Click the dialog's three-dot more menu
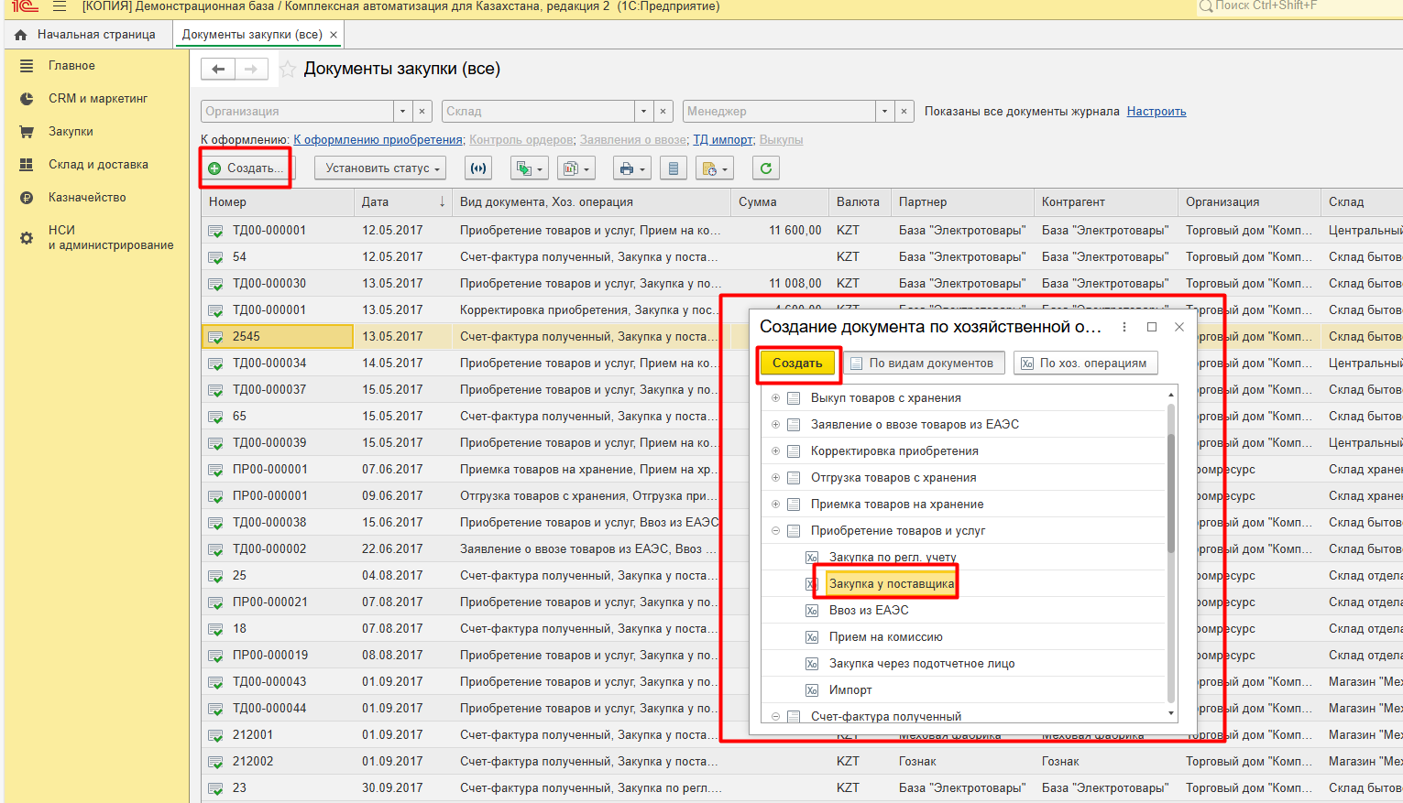Screen dimensions: 1403x803 click(x=1124, y=327)
